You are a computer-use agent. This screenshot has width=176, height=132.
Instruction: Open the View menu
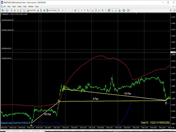click(9, 7)
